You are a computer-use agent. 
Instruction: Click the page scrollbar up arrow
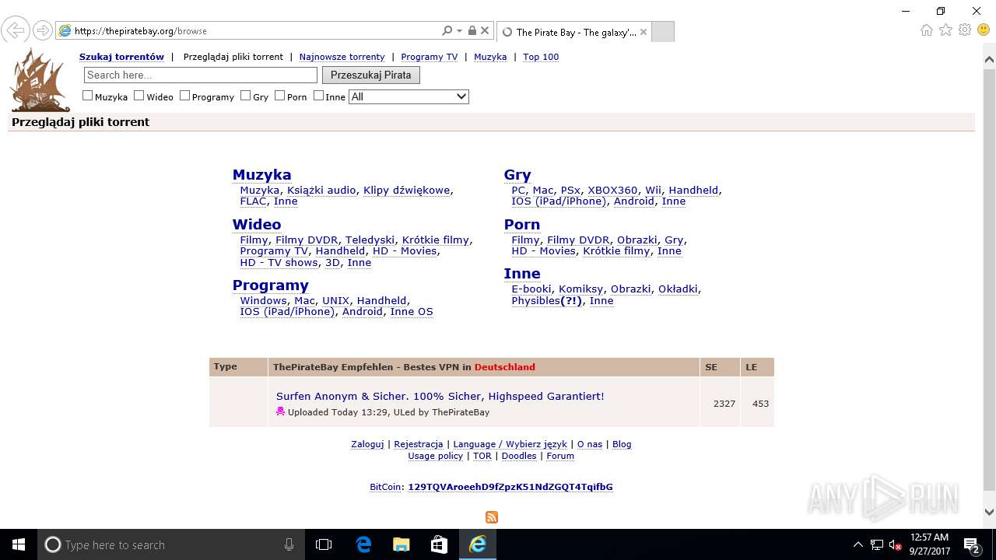[989, 59]
